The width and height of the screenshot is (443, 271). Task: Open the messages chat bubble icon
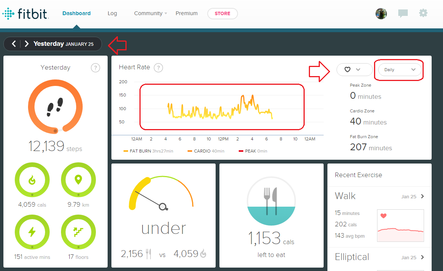tap(403, 13)
